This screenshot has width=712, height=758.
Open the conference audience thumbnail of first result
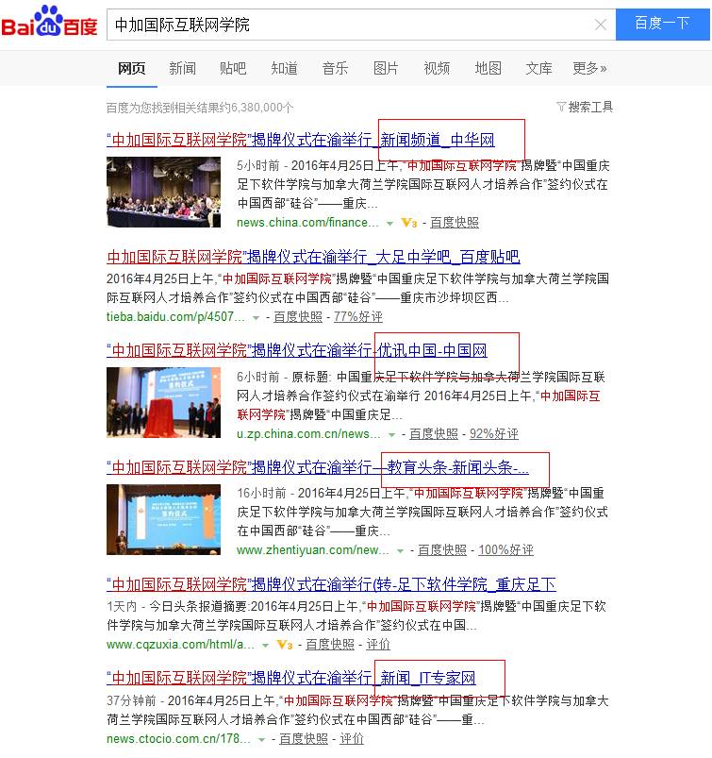164,192
